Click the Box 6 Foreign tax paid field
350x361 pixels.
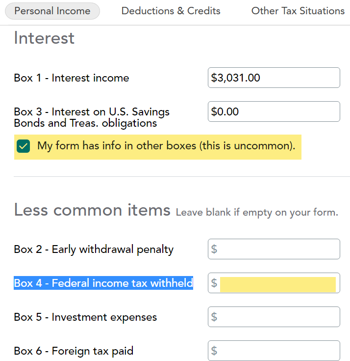274,351
